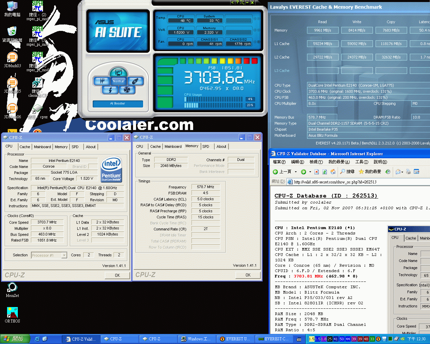The height and width of the screenshot is (344, 430).
Task: Click IE Print icon
Action: pos(408,172)
